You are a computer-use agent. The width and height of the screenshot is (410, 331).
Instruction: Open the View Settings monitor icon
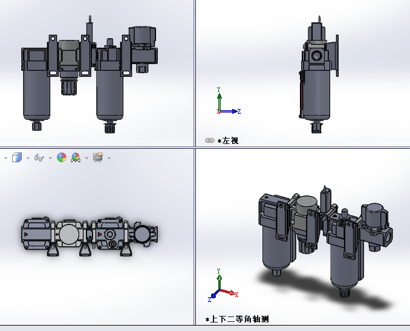98,157
